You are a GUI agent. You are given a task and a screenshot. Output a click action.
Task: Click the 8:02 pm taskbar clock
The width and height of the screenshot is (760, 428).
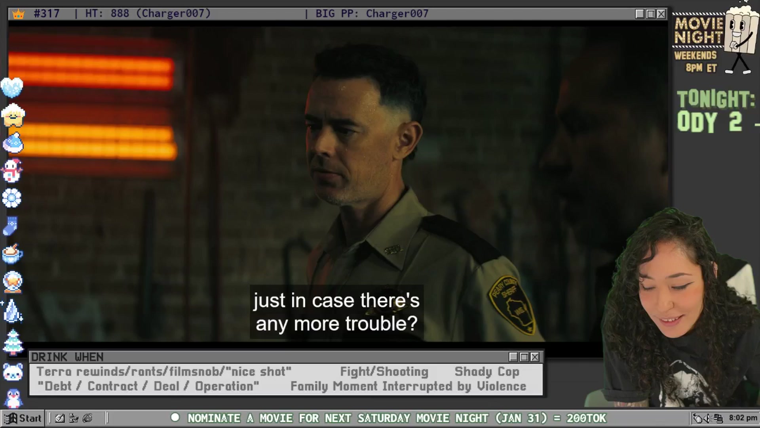[x=743, y=418]
